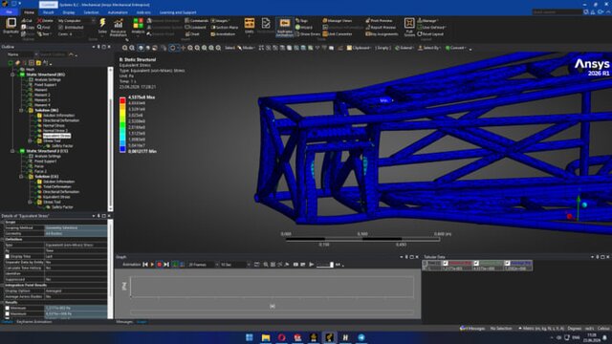Stop the animation with the red button
The height and width of the screenshot is (344, 612).
160,265
